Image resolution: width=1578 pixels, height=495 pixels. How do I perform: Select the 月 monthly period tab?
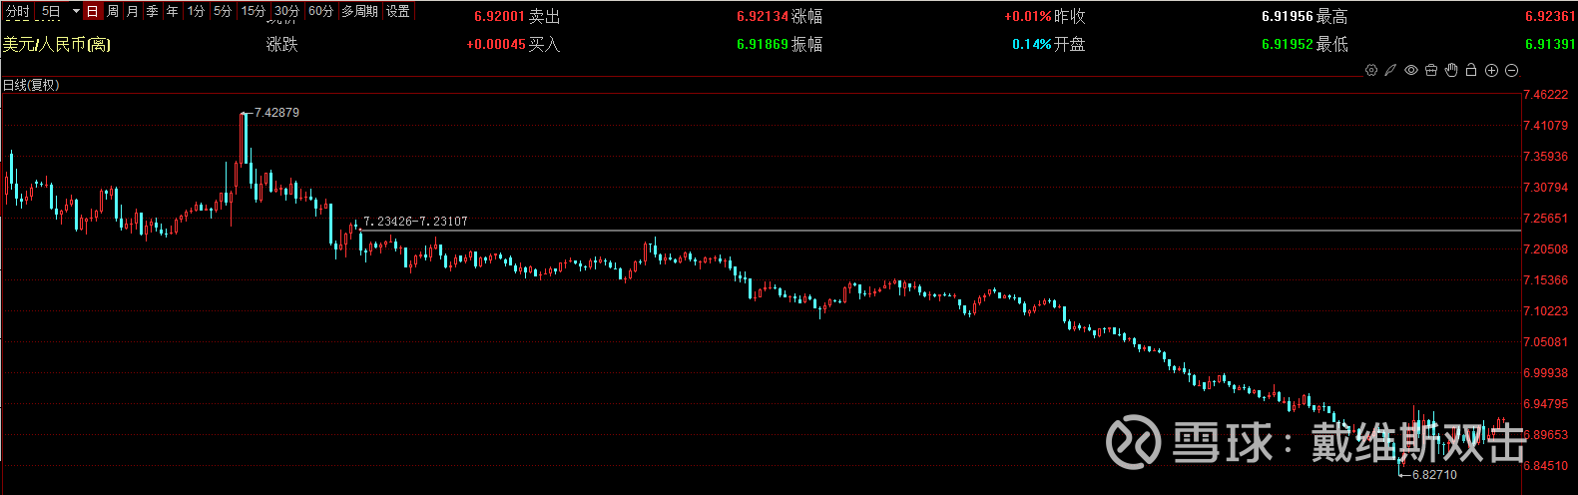click(133, 11)
